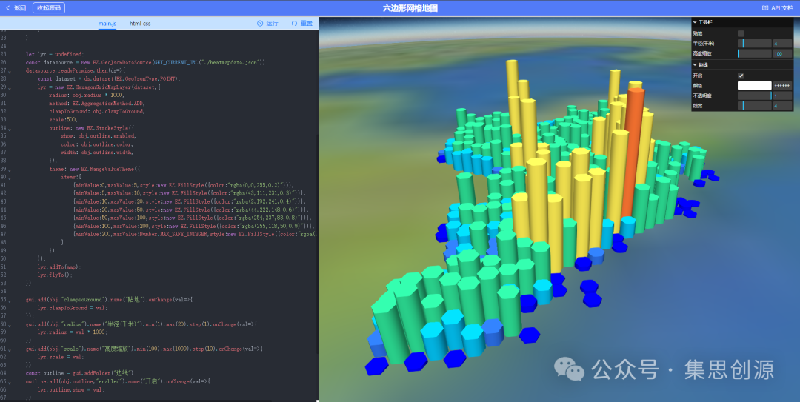Click the back arrow icon beside 返回
The height and width of the screenshot is (402, 800).
point(7,8)
